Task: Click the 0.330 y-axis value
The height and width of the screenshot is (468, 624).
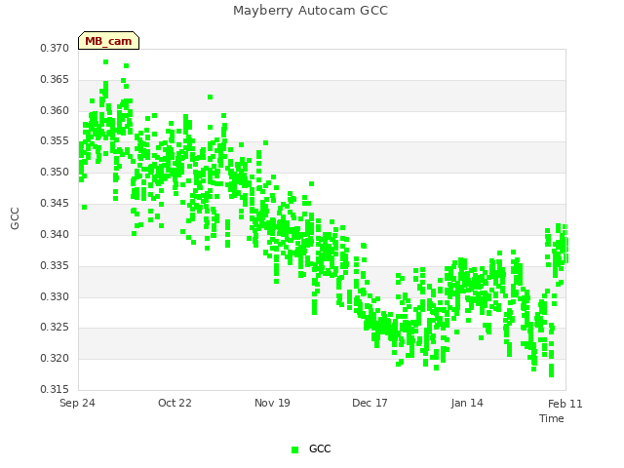Action: (55, 296)
